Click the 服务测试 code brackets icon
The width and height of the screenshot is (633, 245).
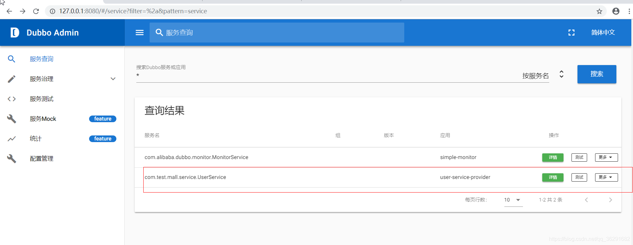tap(12, 99)
